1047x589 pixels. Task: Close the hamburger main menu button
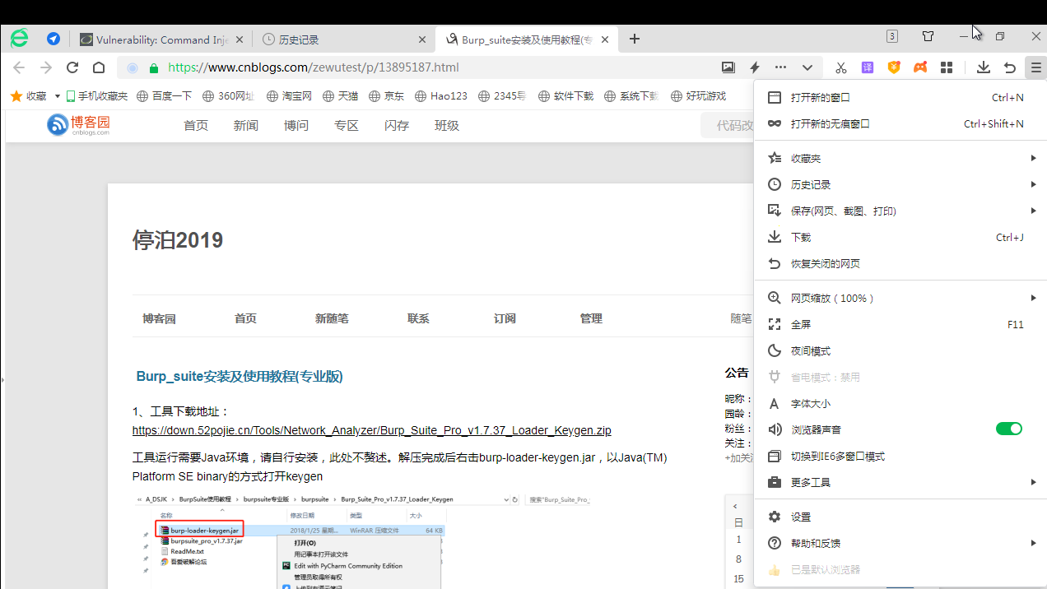(1035, 67)
